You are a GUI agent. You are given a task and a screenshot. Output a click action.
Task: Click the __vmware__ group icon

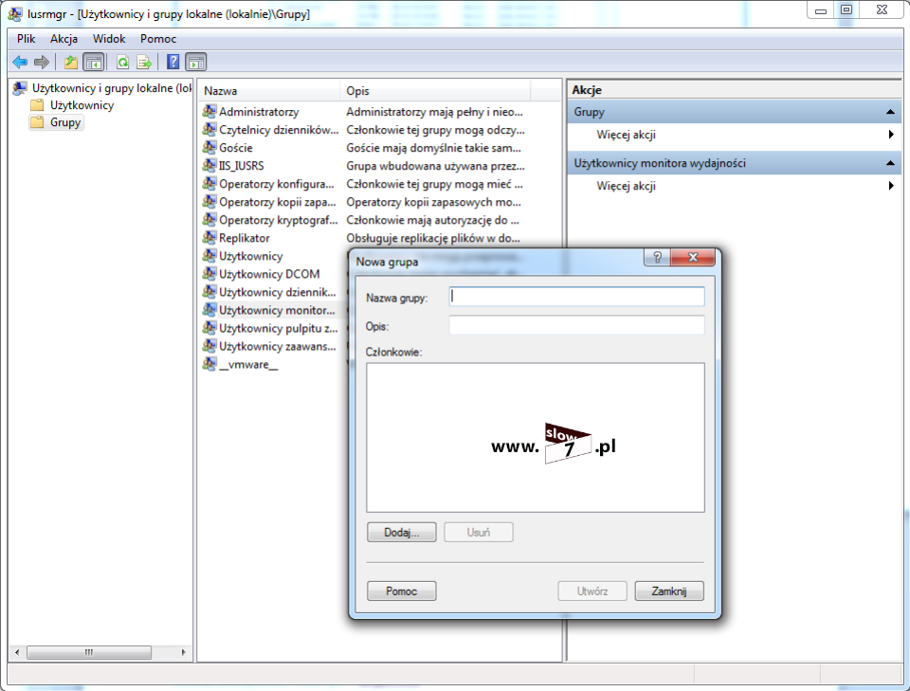pyautogui.click(x=209, y=364)
